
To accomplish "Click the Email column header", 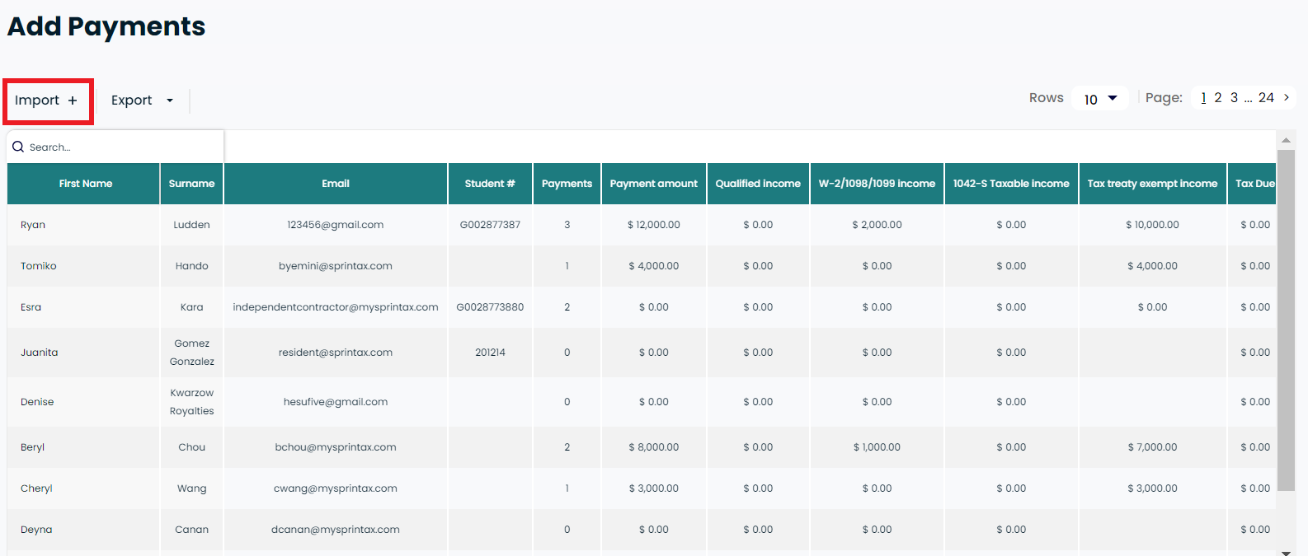I will (x=336, y=184).
